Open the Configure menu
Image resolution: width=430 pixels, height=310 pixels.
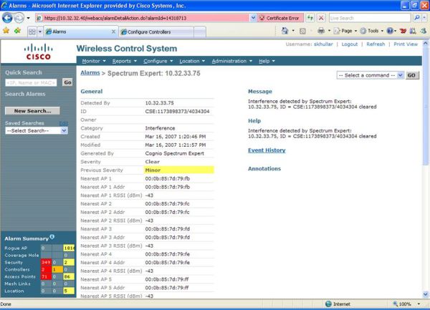point(158,61)
